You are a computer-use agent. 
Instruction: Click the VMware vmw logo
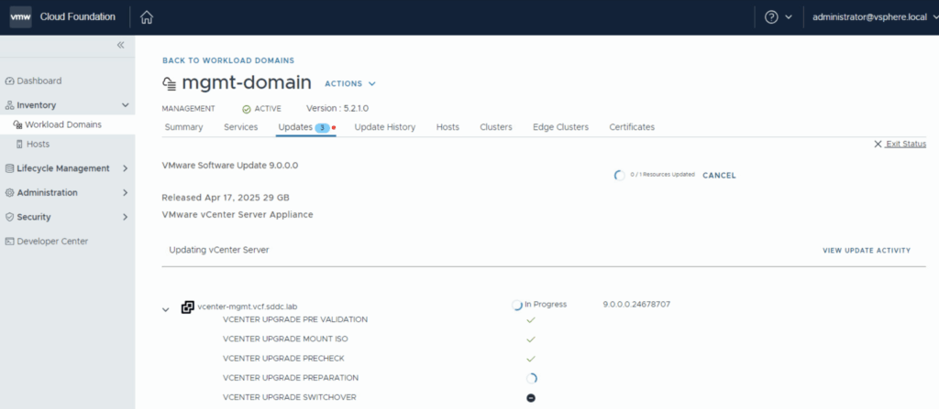(21, 17)
